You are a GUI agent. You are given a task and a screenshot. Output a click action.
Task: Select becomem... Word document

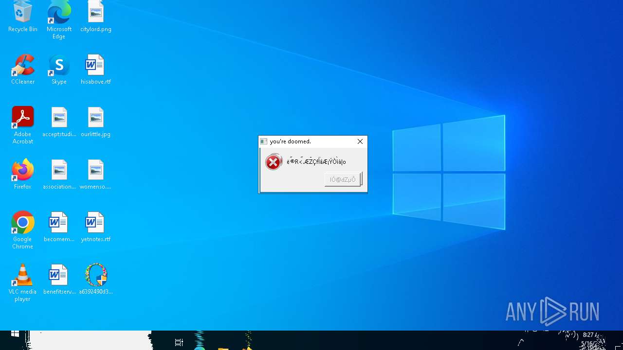[x=59, y=227]
